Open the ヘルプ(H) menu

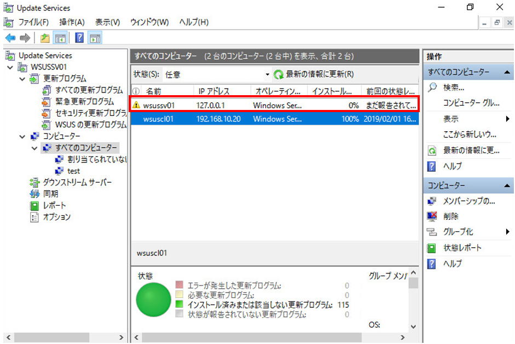point(194,22)
